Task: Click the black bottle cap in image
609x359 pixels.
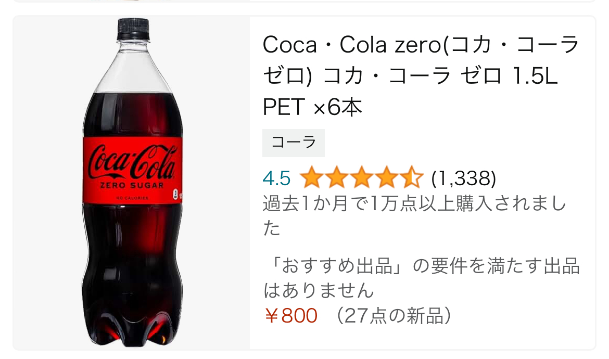Action: pos(133,28)
